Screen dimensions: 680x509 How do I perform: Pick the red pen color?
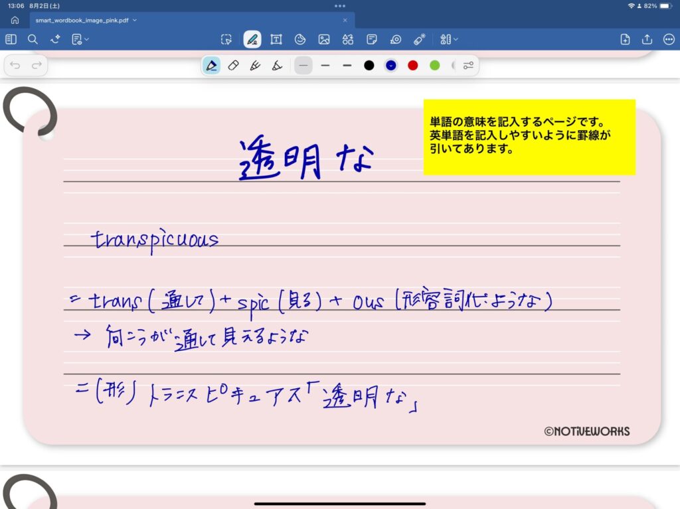(413, 66)
